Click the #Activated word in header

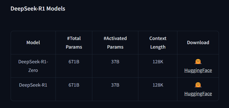115,38
